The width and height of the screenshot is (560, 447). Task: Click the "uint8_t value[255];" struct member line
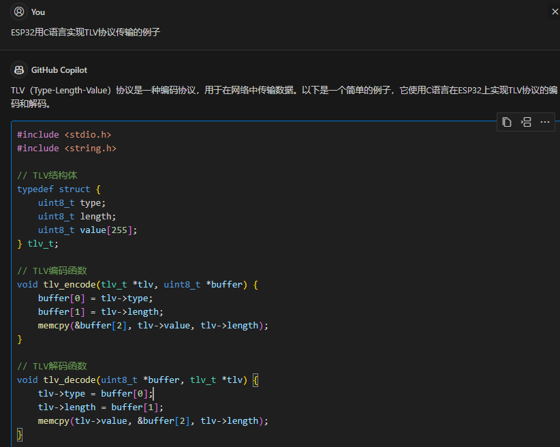point(87,230)
